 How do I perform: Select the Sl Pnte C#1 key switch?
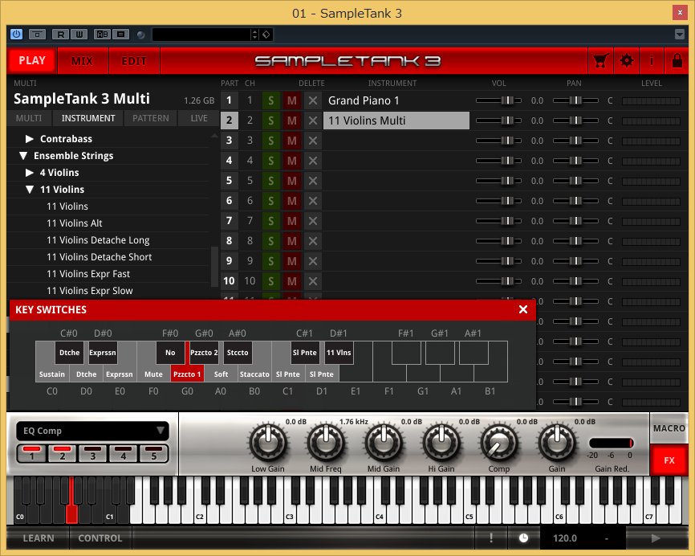304,353
